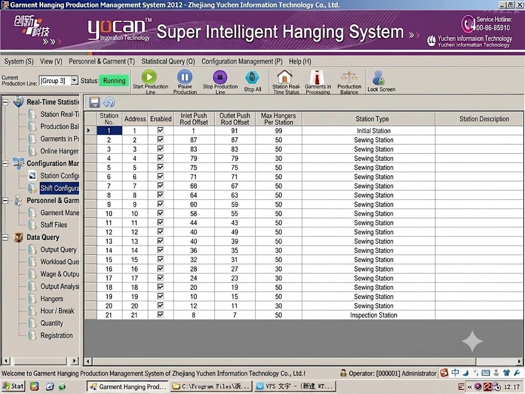Select Station No. cell for row 1
Viewport: 525px width, 394px height.
109,130
